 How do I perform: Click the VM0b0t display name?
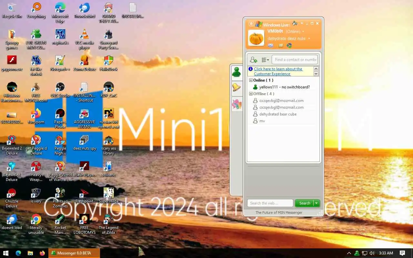point(275,31)
